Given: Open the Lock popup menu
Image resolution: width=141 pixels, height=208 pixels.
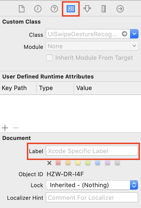Looking at the screenshot, I should click(92, 185).
